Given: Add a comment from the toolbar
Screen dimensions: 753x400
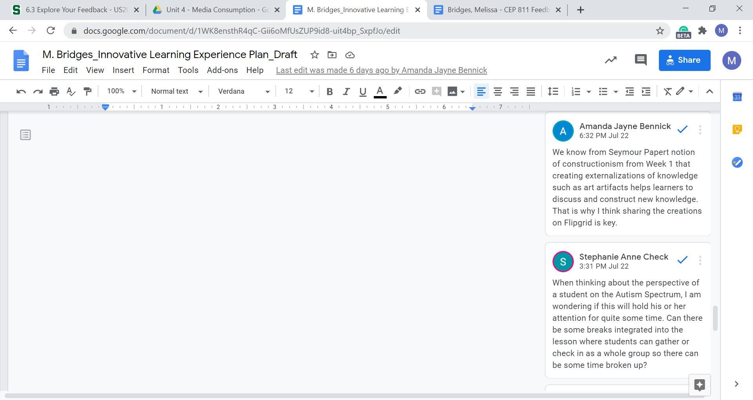Looking at the screenshot, I should click(437, 91).
